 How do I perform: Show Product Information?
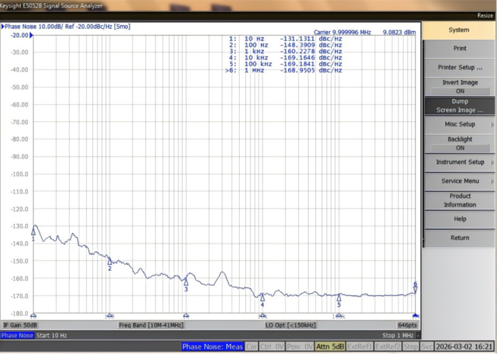point(459,200)
